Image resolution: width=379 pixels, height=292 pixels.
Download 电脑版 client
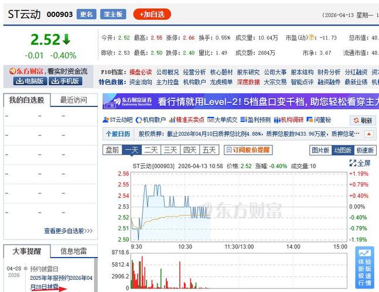coord(30,81)
